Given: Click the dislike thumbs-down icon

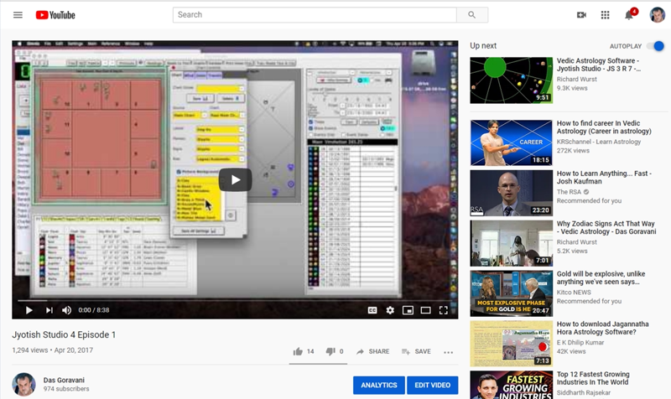Looking at the screenshot, I should coord(330,351).
